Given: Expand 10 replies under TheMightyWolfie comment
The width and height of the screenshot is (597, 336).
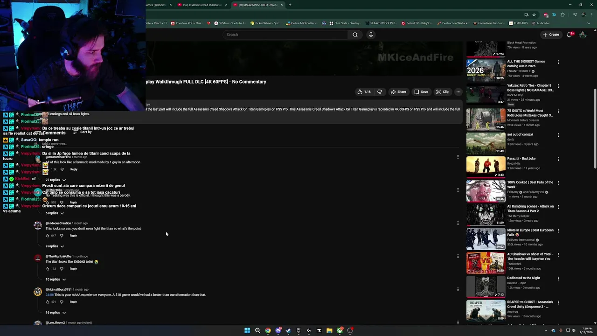Looking at the screenshot, I should (56, 280).
